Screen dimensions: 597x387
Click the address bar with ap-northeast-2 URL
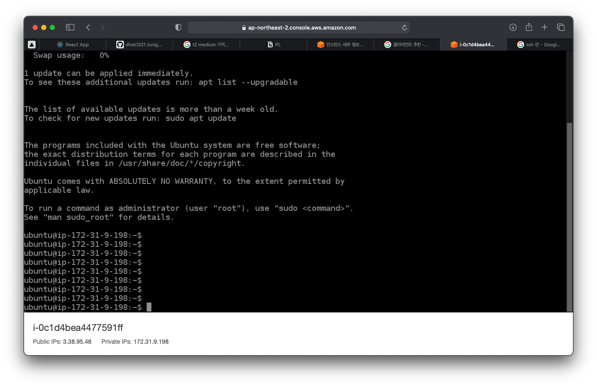coord(298,27)
